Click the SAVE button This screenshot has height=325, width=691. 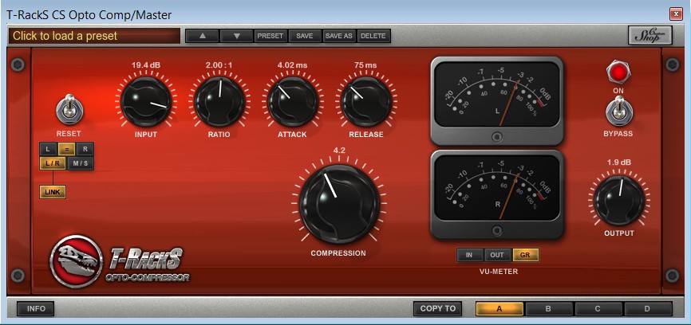click(x=305, y=36)
